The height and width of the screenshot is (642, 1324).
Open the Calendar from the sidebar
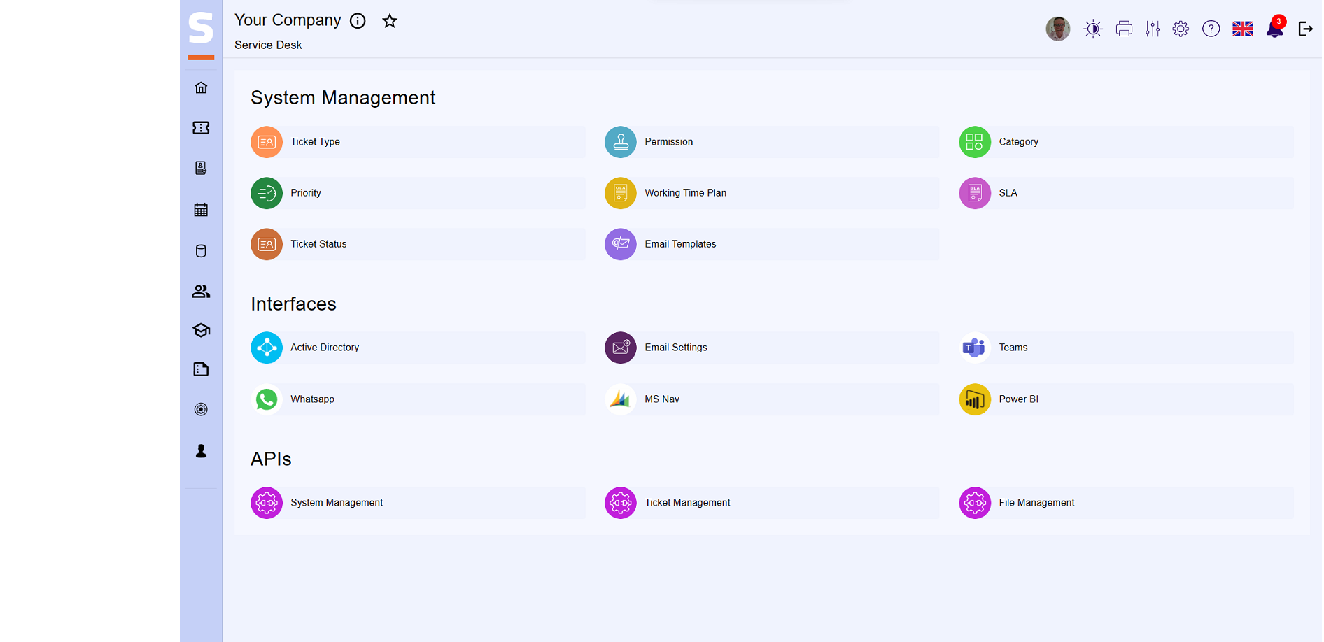[201, 209]
